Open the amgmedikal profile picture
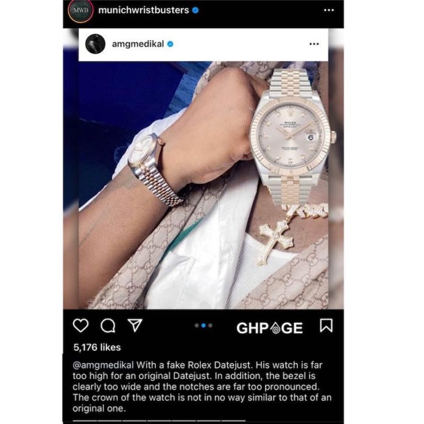 [95, 44]
